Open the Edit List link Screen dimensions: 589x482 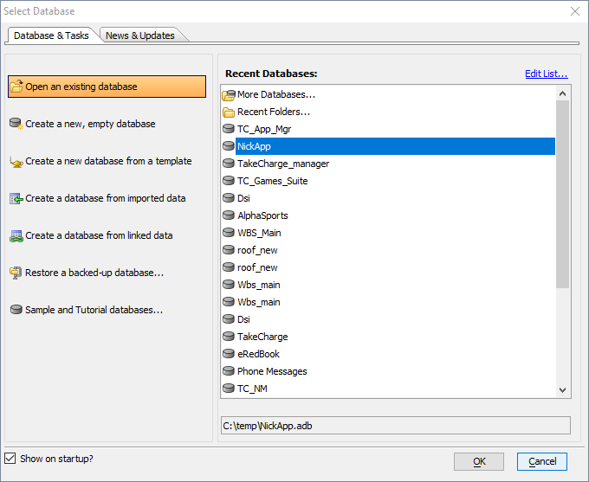pyautogui.click(x=546, y=74)
